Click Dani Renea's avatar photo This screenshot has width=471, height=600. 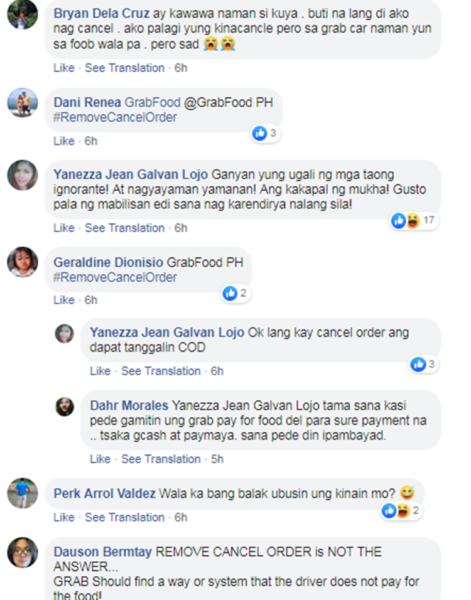click(23, 103)
